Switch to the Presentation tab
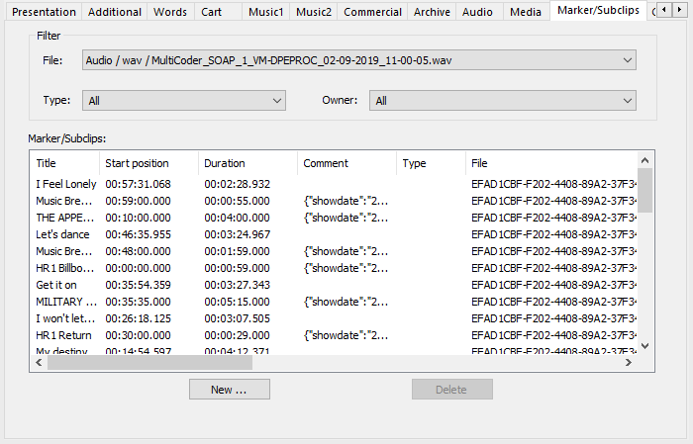 [x=44, y=12]
